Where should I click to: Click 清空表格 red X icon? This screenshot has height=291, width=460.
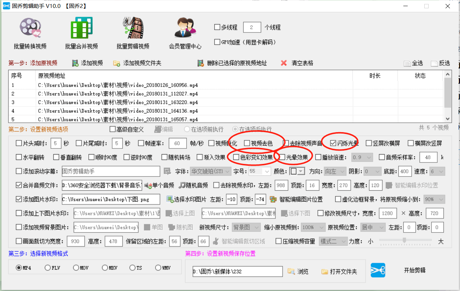tap(284, 63)
